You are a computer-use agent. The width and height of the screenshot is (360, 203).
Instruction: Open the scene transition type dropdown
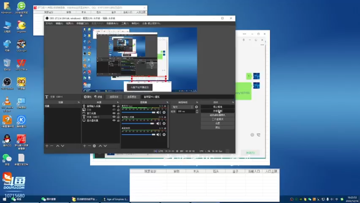pos(182,107)
